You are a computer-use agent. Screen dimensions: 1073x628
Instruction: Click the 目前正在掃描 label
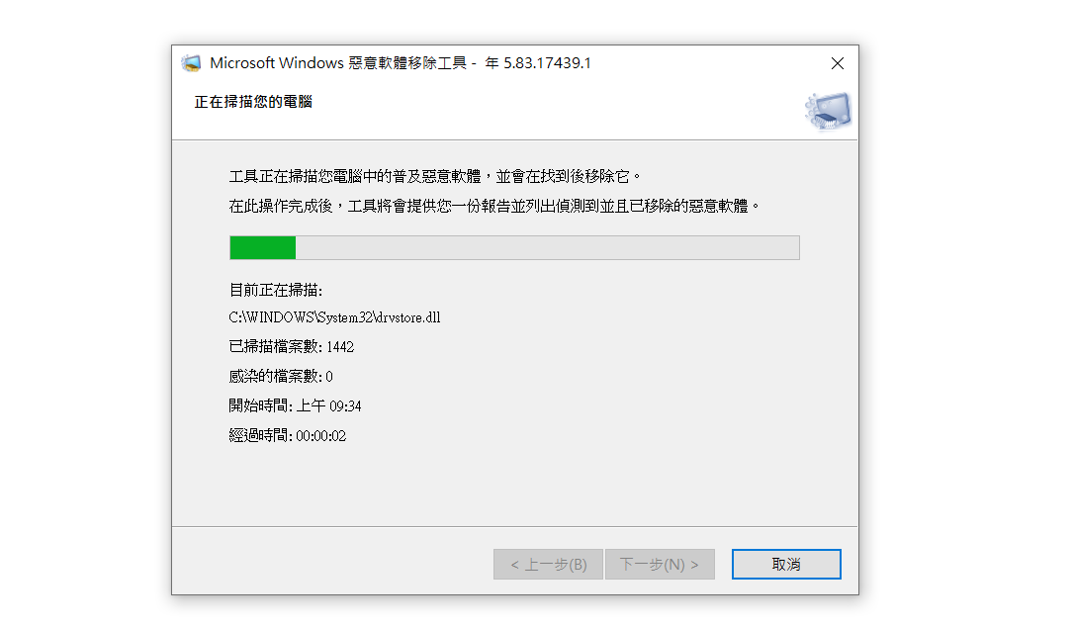click(276, 290)
